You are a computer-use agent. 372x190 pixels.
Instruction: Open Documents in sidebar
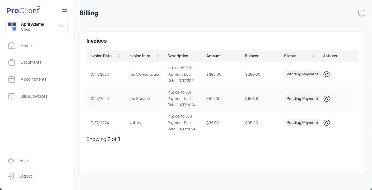(x=31, y=62)
